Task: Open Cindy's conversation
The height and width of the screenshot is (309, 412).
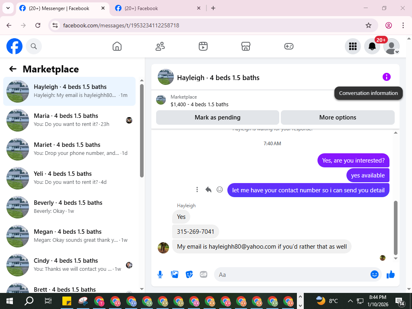Action: click(x=69, y=265)
